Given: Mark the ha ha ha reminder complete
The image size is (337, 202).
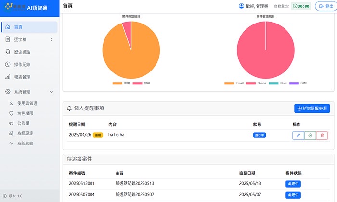Looking at the screenshot, I should coord(311,136).
